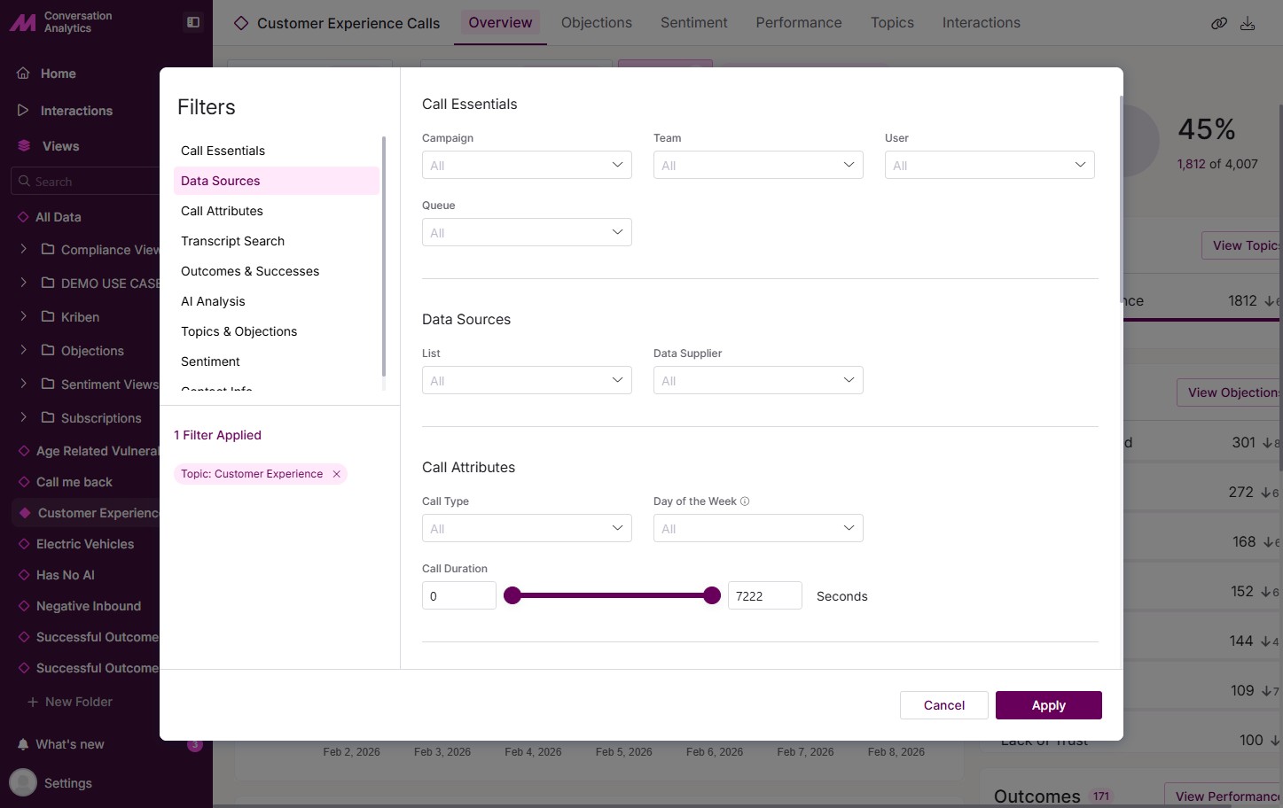Open the Team dropdown
Viewport: 1283px width, 808px height.
click(758, 165)
